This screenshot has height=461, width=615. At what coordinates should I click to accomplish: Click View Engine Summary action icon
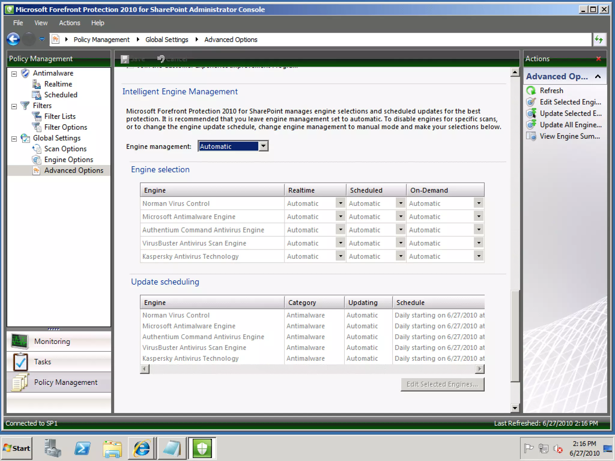click(x=531, y=136)
